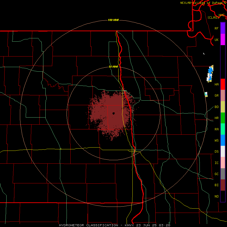This screenshot has height=227, width=227.
Task: Click the BI legend label
Action: pyautogui.click(x=216, y=185)
